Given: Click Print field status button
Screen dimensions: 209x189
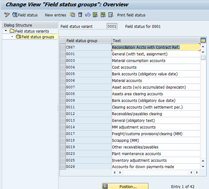Looking at the screenshot, I should point(131,15).
